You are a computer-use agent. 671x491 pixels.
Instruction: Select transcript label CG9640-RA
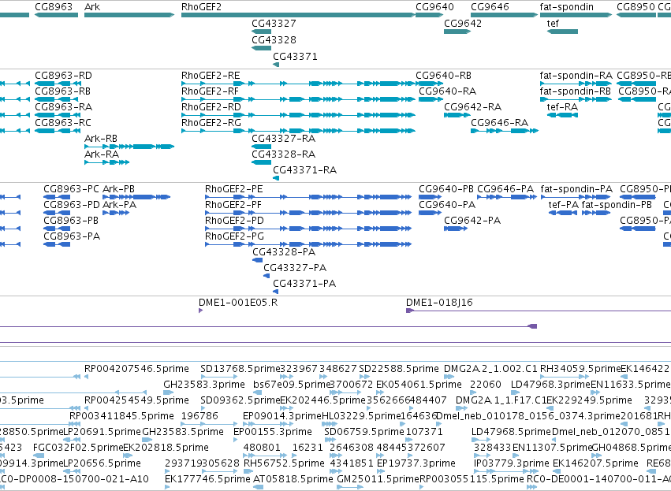(x=447, y=91)
